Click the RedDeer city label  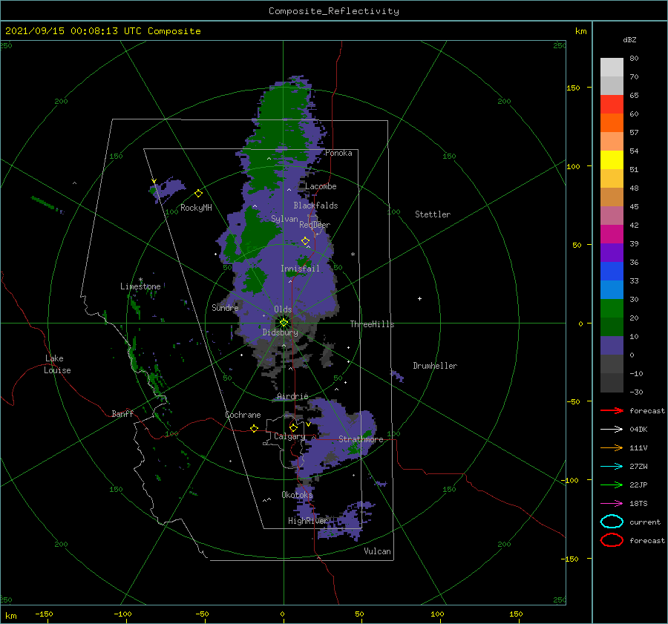click(315, 225)
